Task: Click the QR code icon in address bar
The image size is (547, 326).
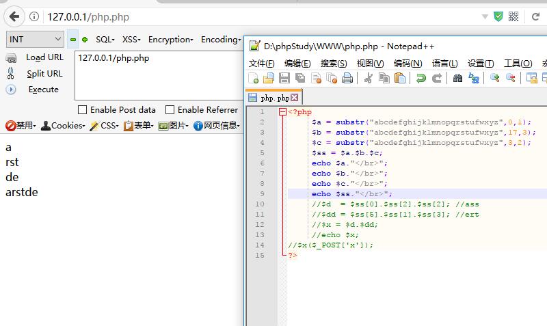Action: pyautogui.click(x=514, y=16)
